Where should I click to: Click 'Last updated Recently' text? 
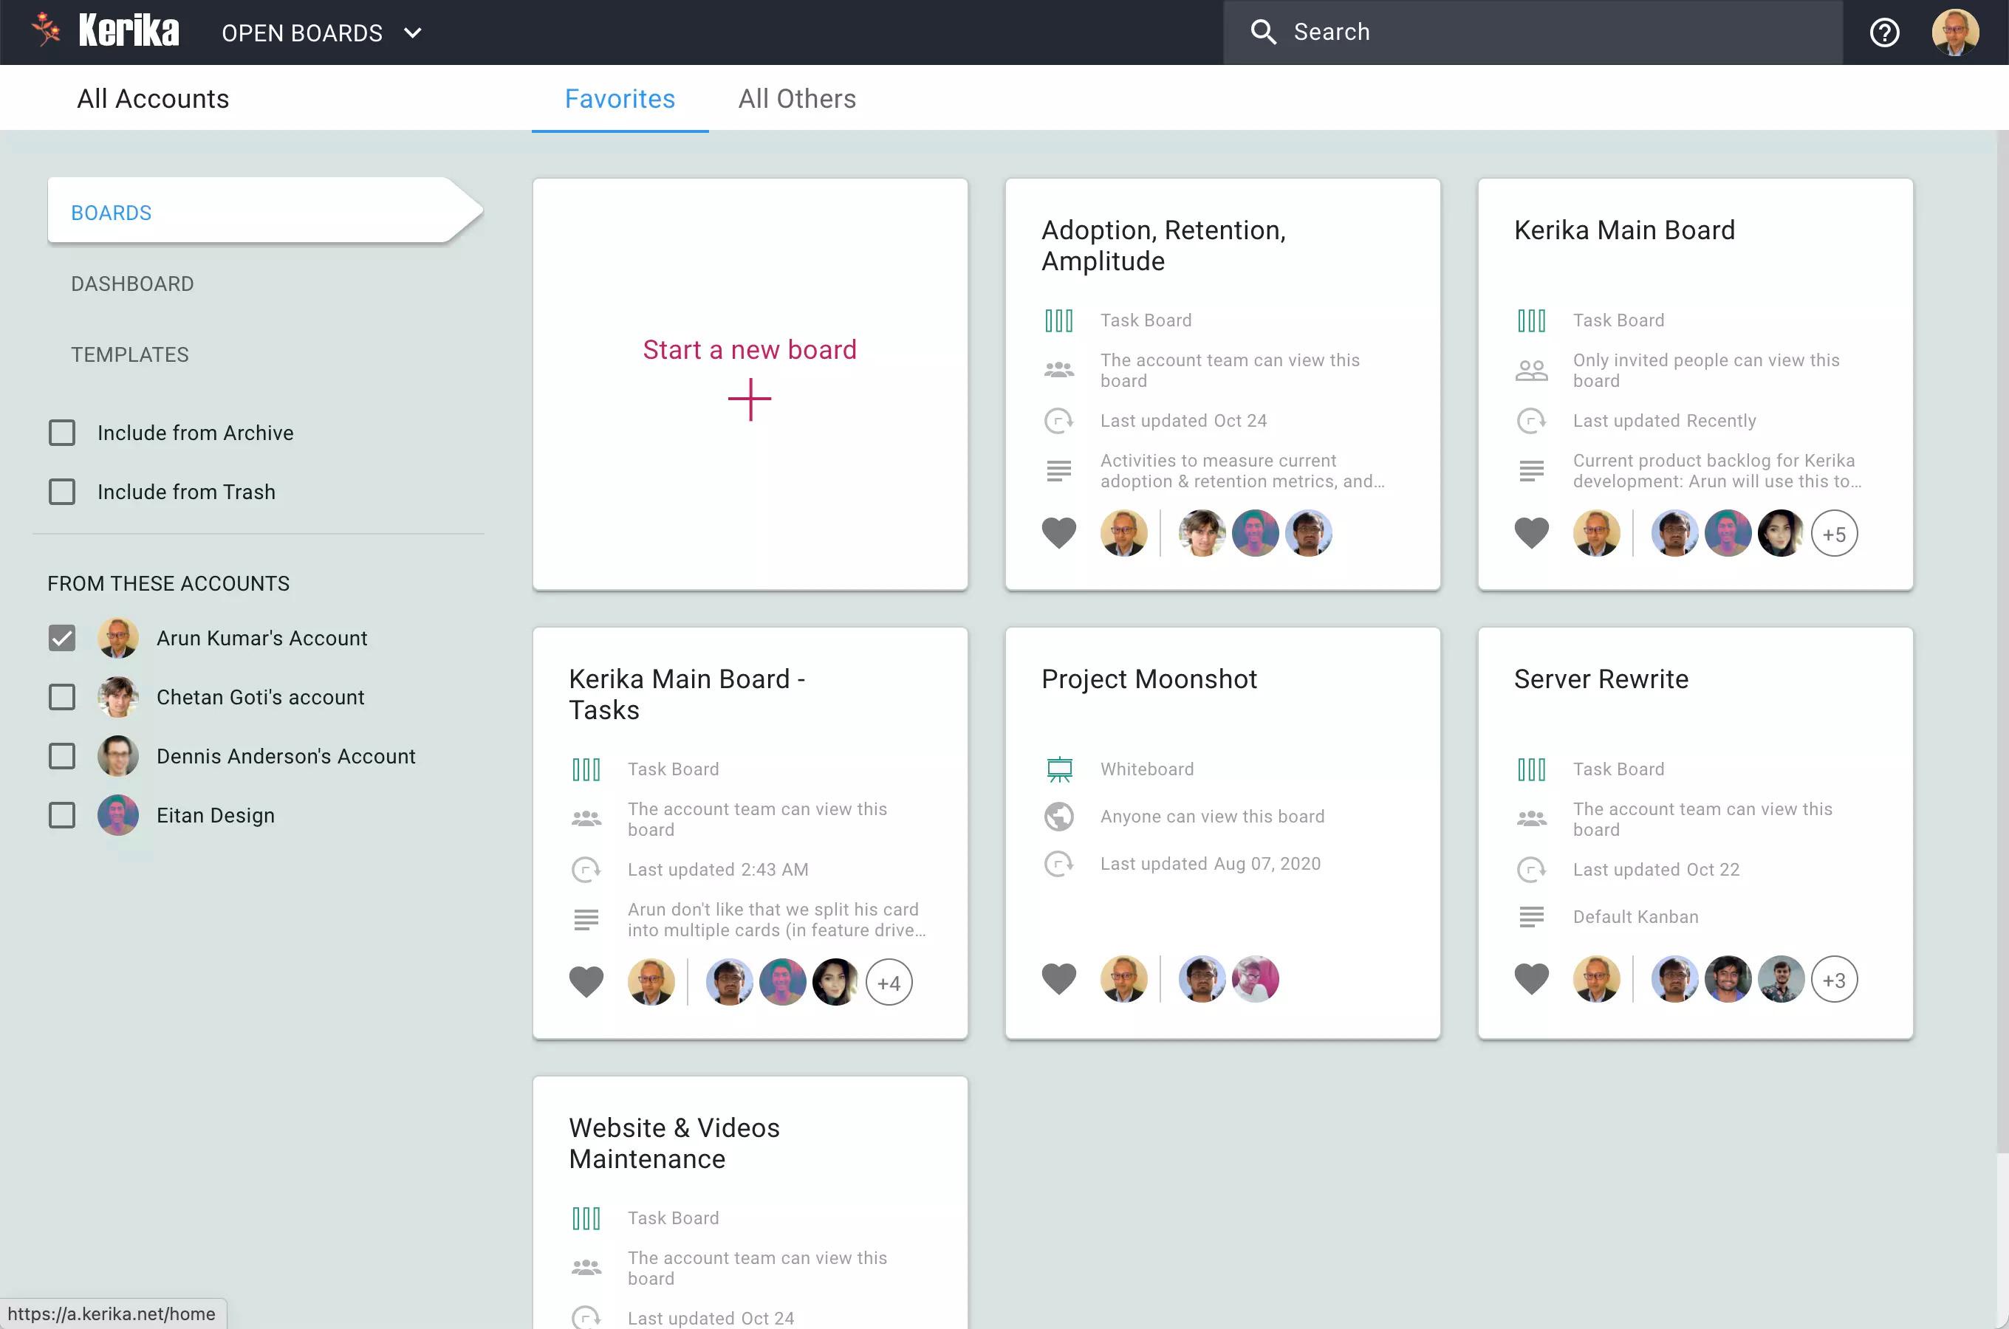point(1664,420)
